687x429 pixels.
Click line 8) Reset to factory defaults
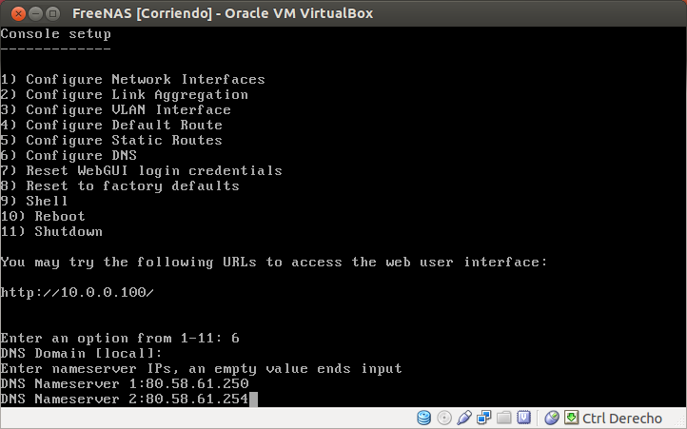[120, 185]
